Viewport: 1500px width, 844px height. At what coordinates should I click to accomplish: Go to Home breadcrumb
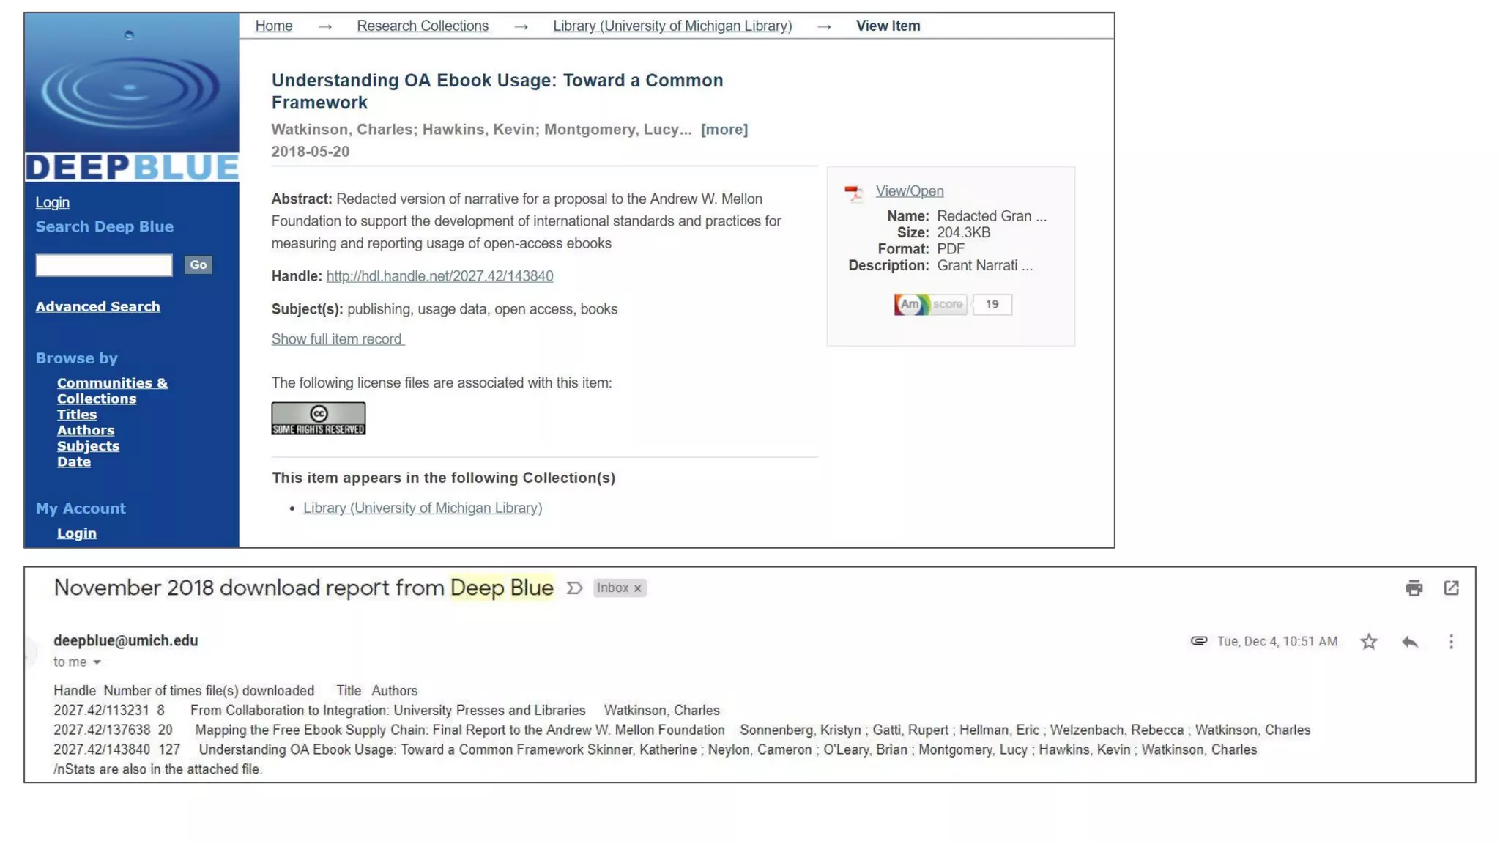273,26
